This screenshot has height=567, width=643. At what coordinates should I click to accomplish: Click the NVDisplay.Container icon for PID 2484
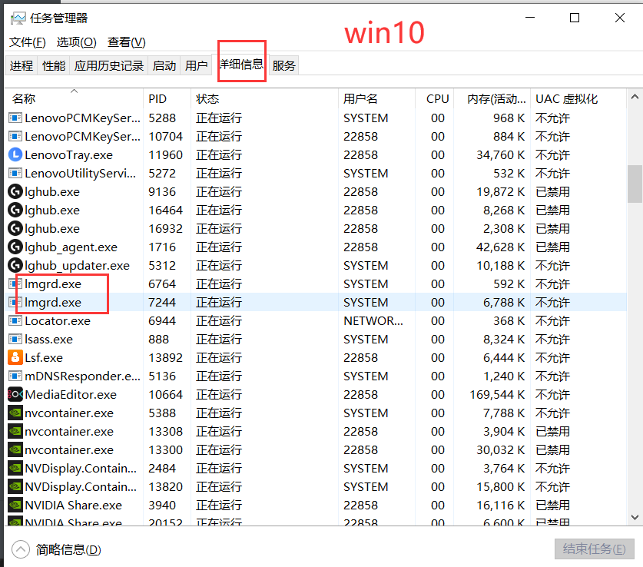pyautogui.click(x=15, y=468)
